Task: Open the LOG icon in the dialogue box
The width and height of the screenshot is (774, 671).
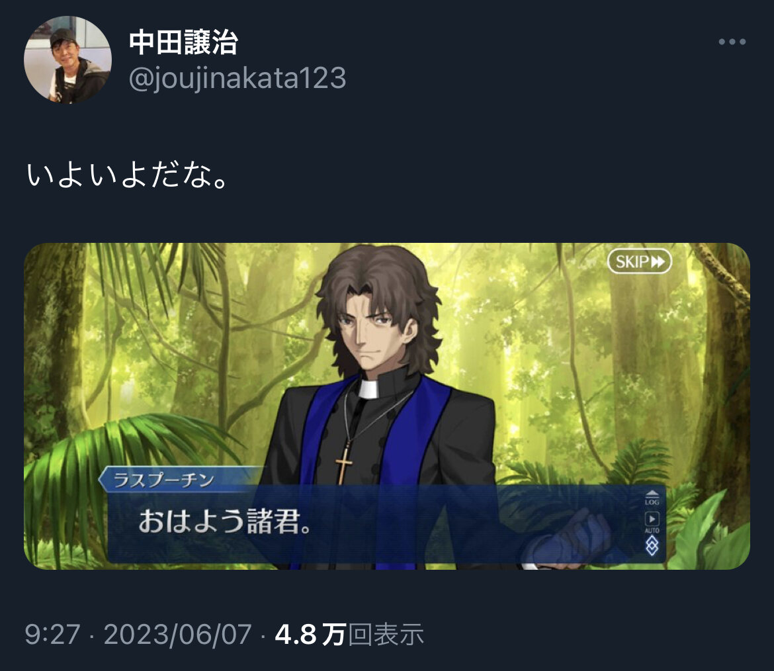Action: click(x=652, y=498)
